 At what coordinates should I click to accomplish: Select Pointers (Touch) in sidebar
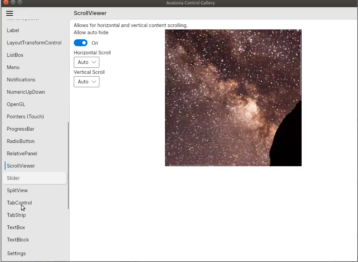coord(35,117)
